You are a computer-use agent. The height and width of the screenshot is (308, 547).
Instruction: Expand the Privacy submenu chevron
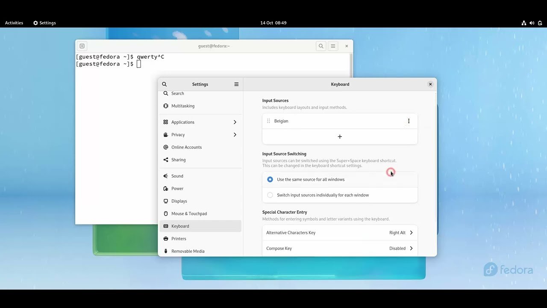[235, 134]
